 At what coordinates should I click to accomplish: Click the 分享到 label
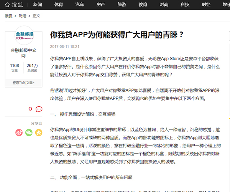tap(36, 123)
